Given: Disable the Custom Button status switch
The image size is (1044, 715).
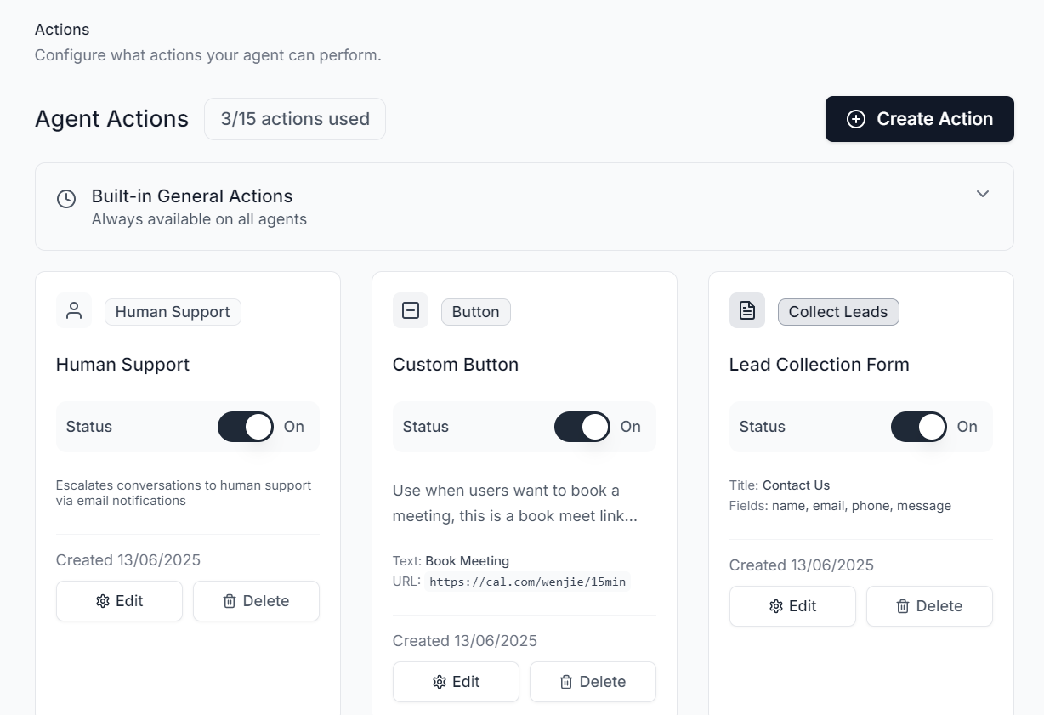Looking at the screenshot, I should pyautogui.click(x=582, y=427).
